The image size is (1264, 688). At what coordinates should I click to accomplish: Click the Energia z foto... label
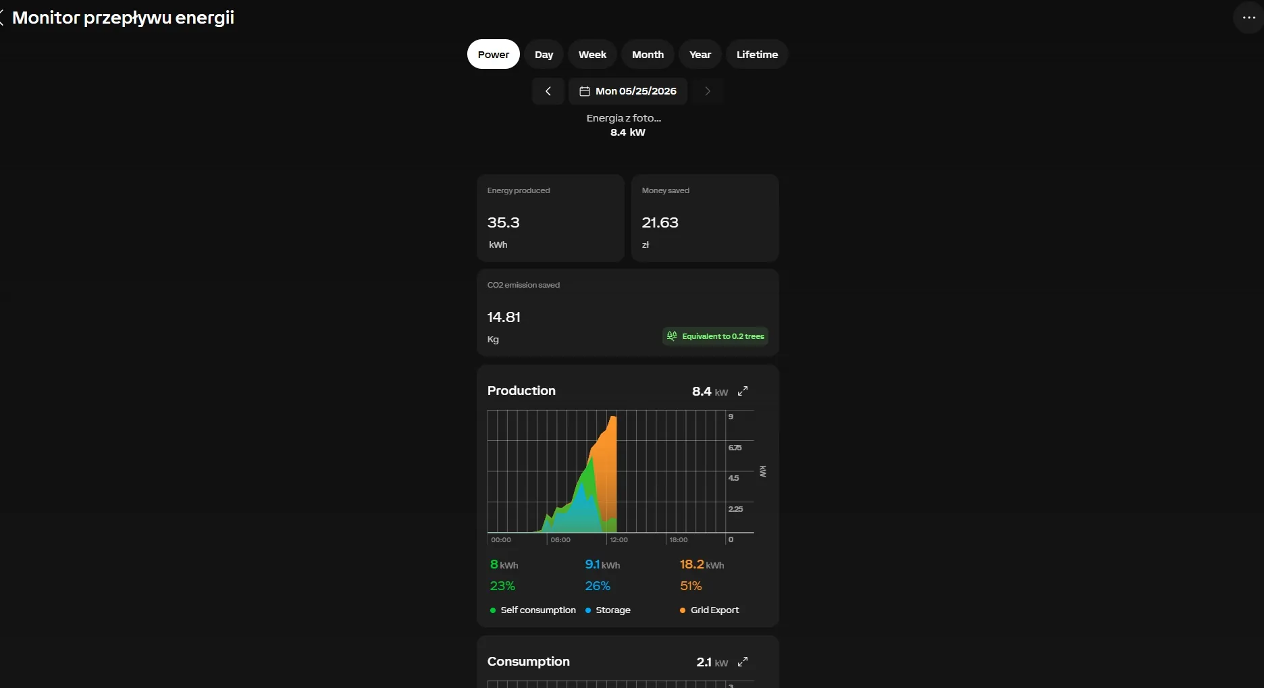624,118
